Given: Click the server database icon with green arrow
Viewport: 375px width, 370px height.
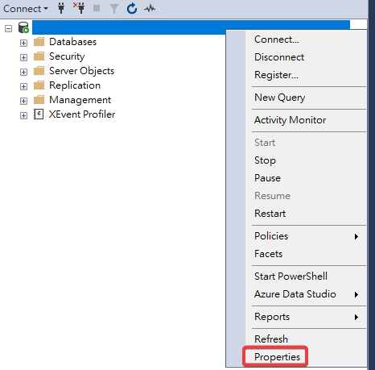Looking at the screenshot, I should [x=23, y=27].
